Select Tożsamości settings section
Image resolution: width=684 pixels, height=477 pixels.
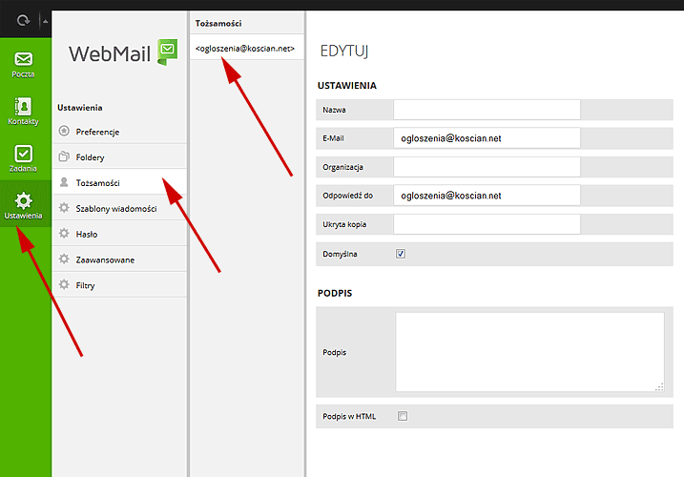[x=119, y=182]
